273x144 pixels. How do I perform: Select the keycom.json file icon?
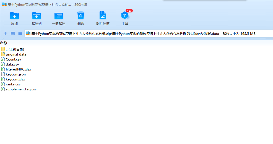(3, 74)
